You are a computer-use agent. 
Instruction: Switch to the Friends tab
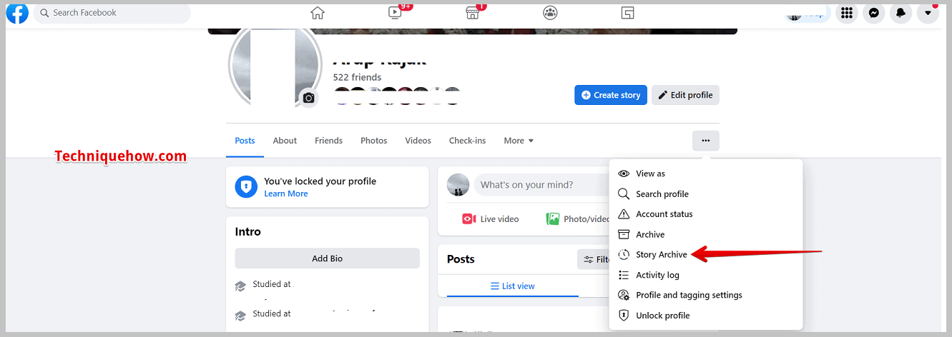point(328,141)
